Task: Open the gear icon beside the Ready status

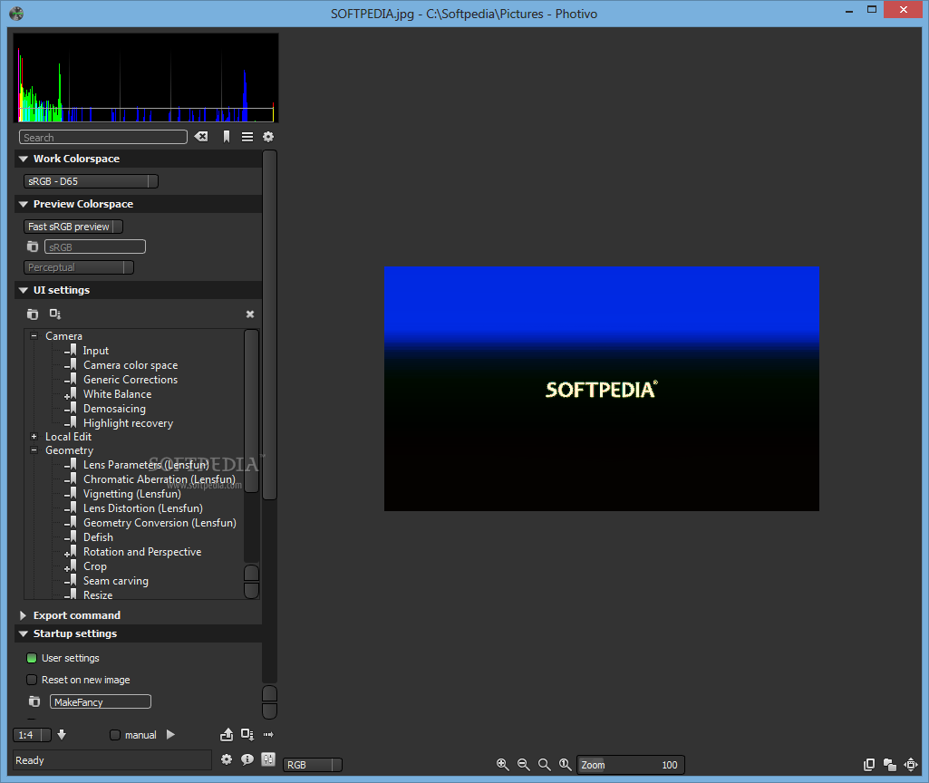Action: pyautogui.click(x=227, y=759)
